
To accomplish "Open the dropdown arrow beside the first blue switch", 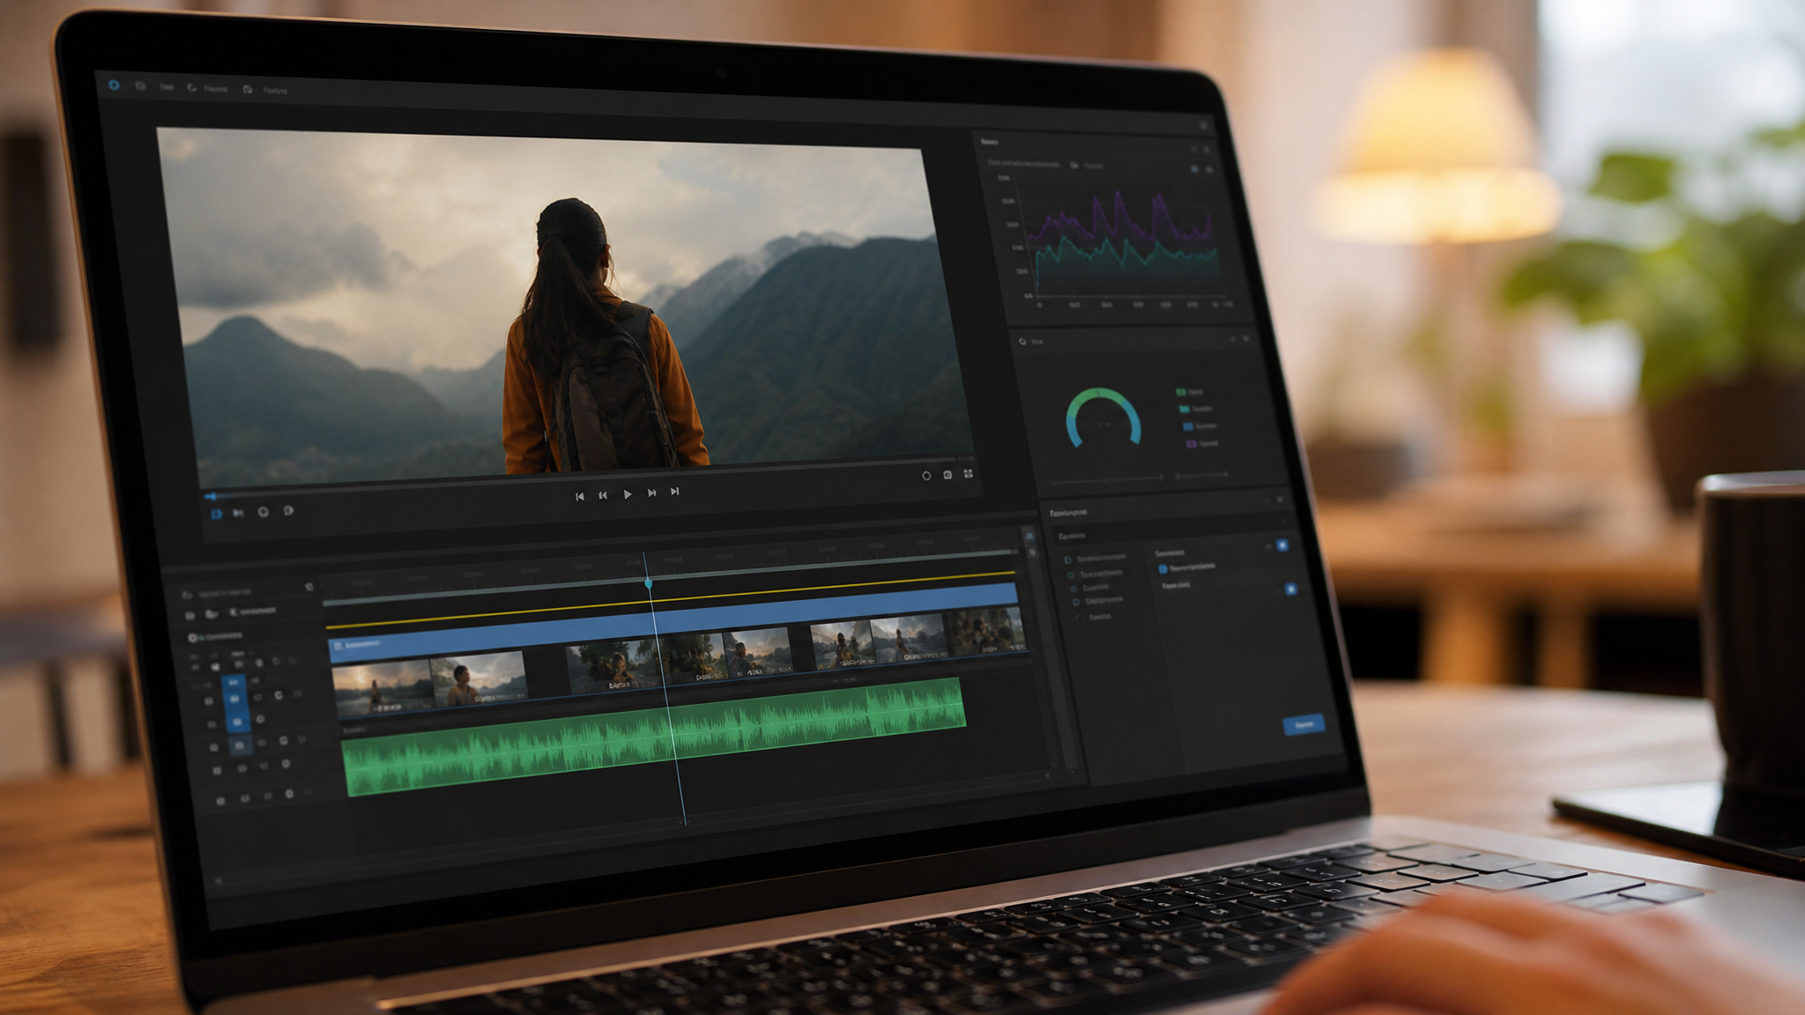I will tap(1269, 547).
